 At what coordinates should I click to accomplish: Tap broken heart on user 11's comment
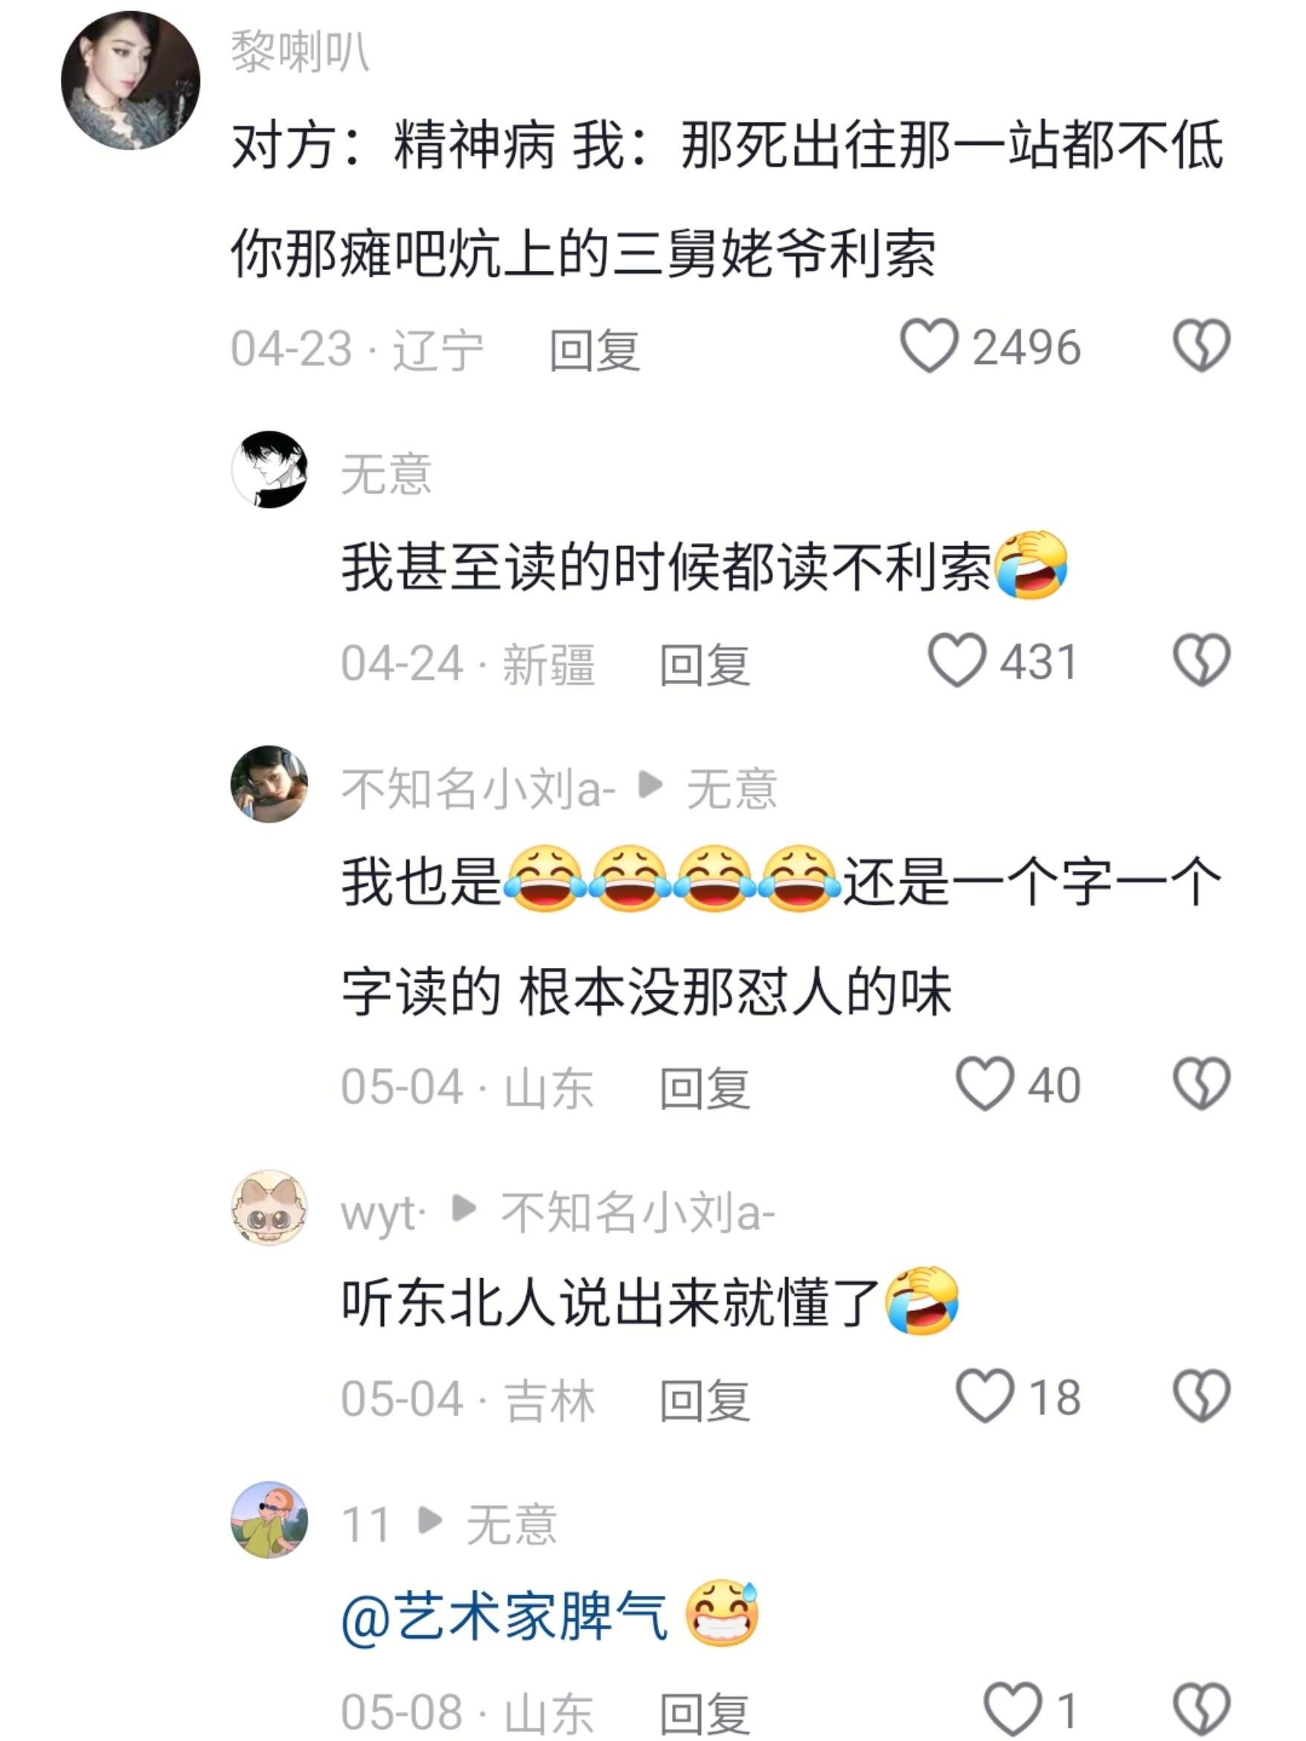pyautogui.click(x=1201, y=1709)
